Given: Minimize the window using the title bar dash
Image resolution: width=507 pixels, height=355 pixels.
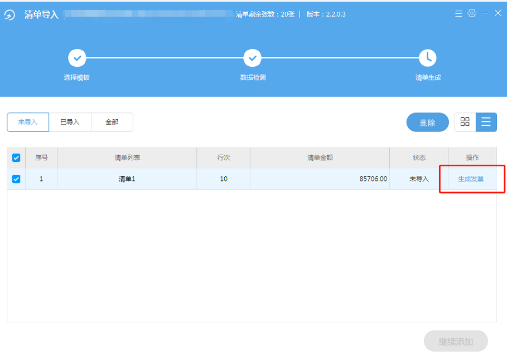Looking at the screenshot, I should pyautogui.click(x=485, y=13).
